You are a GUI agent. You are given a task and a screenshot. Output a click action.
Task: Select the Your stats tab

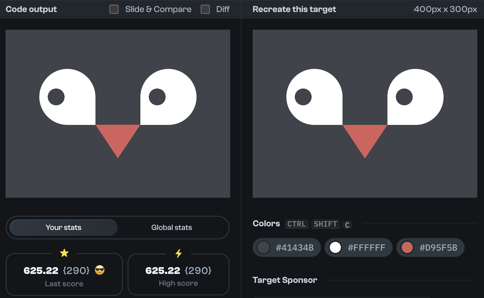[x=63, y=227]
